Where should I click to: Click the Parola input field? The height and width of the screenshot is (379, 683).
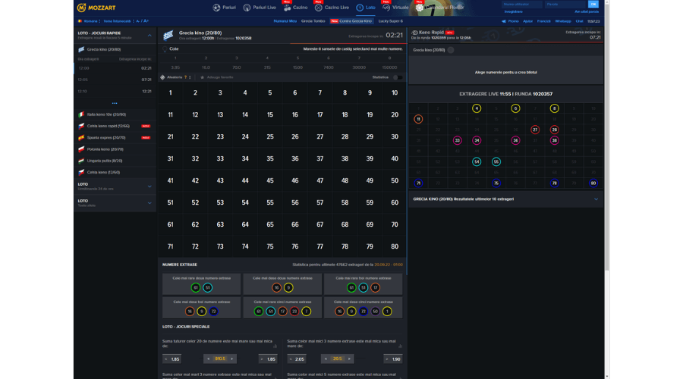click(565, 5)
